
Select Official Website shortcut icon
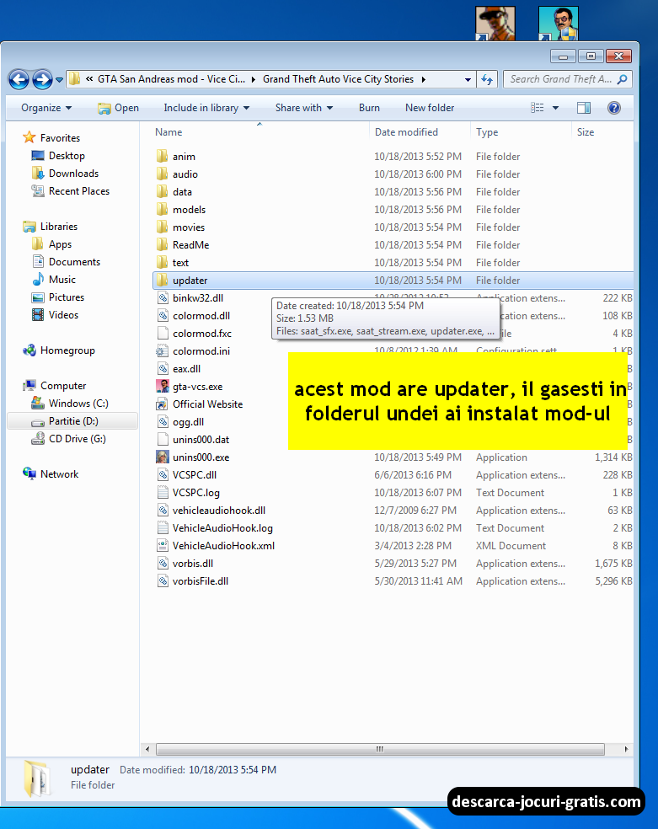point(163,404)
